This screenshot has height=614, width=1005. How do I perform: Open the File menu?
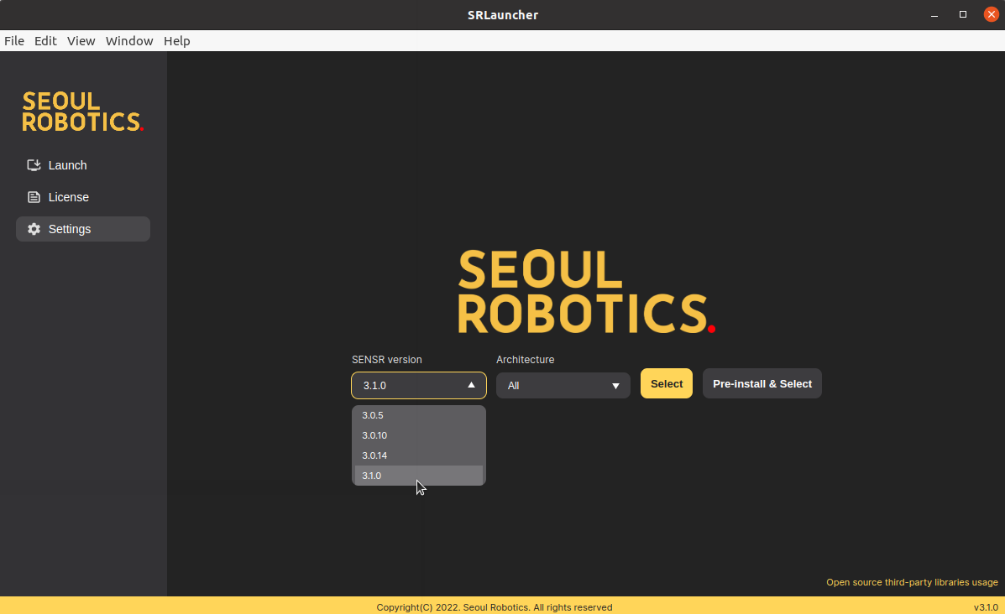coord(14,41)
